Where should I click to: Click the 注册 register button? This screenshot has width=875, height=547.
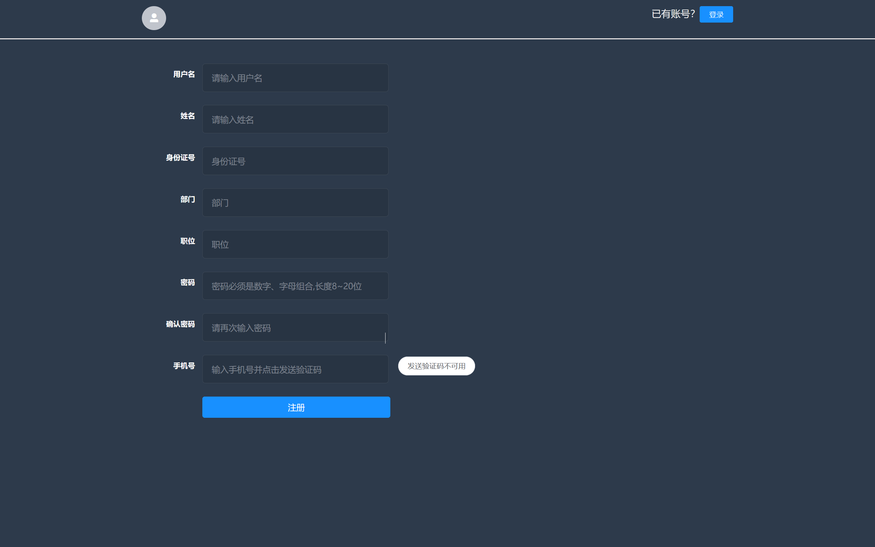click(x=296, y=408)
